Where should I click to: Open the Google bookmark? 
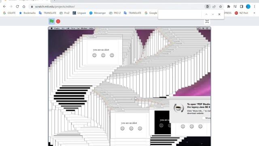(151, 13)
